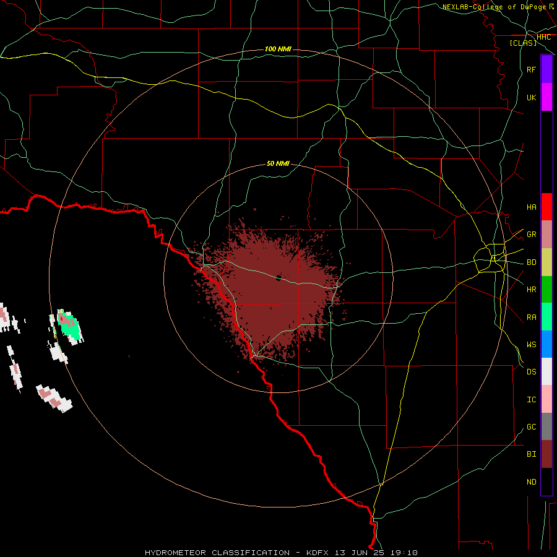The width and height of the screenshot is (557, 557).
Task: Click the RA legend label
Action: pyautogui.click(x=531, y=317)
